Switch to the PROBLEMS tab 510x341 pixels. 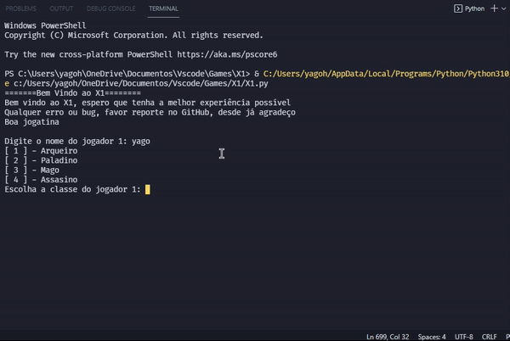tap(20, 8)
